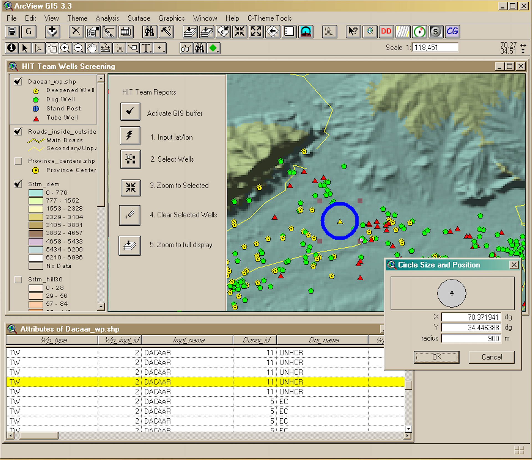The height and width of the screenshot is (460, 532).
Task: Click the legend scroll up arrow
Action: tap(101, 79)
